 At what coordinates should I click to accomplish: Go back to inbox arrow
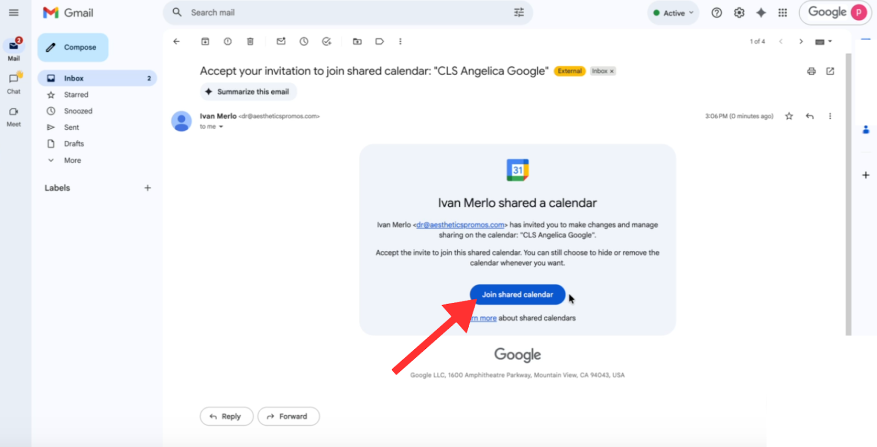click(176, 42)
